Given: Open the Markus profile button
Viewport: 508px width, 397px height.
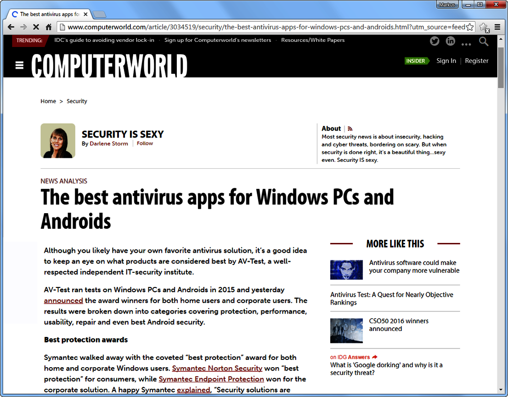Looking at the screenshot, I should tap(446, 5).
